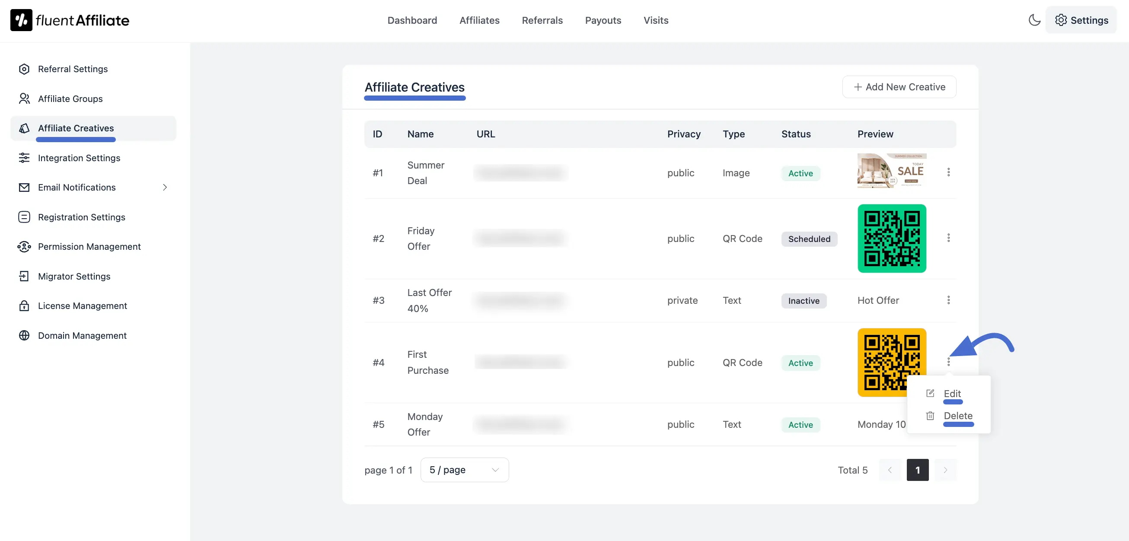This screenshot has height=541, width=1129.
Task: Open the 5 / page dropdown
Action: click(464, 470)
